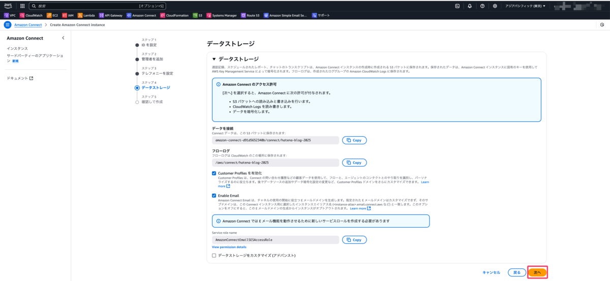Open the settings gear in top bar

[495, 6]
